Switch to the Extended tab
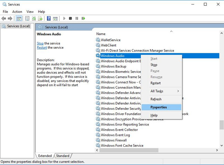224x165 pixels. (45, 156)
